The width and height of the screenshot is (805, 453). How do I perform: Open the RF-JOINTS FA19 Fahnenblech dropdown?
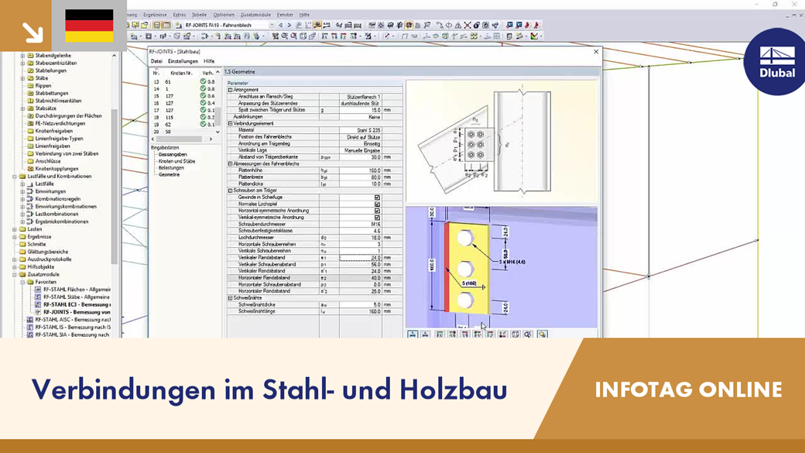(x=272, y=25)
